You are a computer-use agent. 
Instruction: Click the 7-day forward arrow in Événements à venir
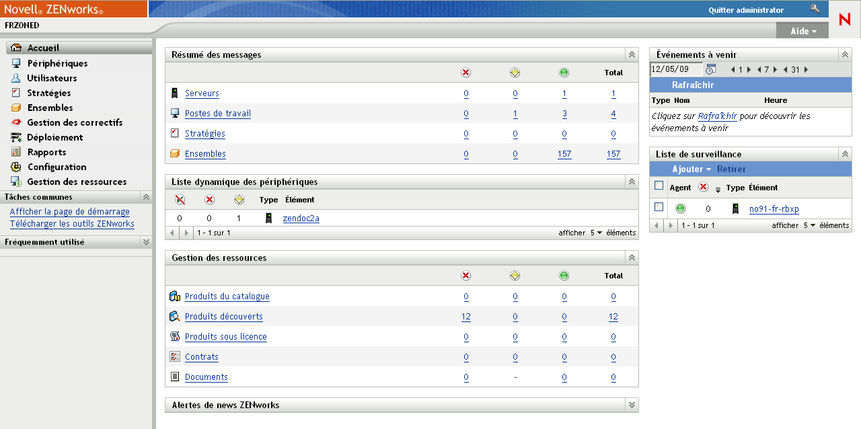pyautogui.click(x=775, y=69)
